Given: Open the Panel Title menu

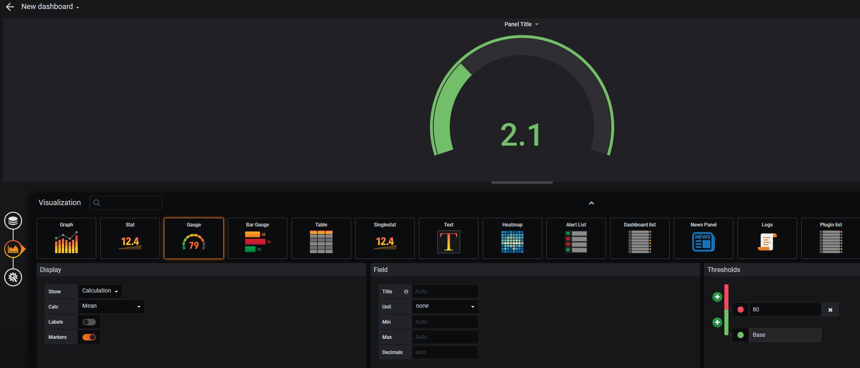Looking at the screenshot, I should 521,24.
